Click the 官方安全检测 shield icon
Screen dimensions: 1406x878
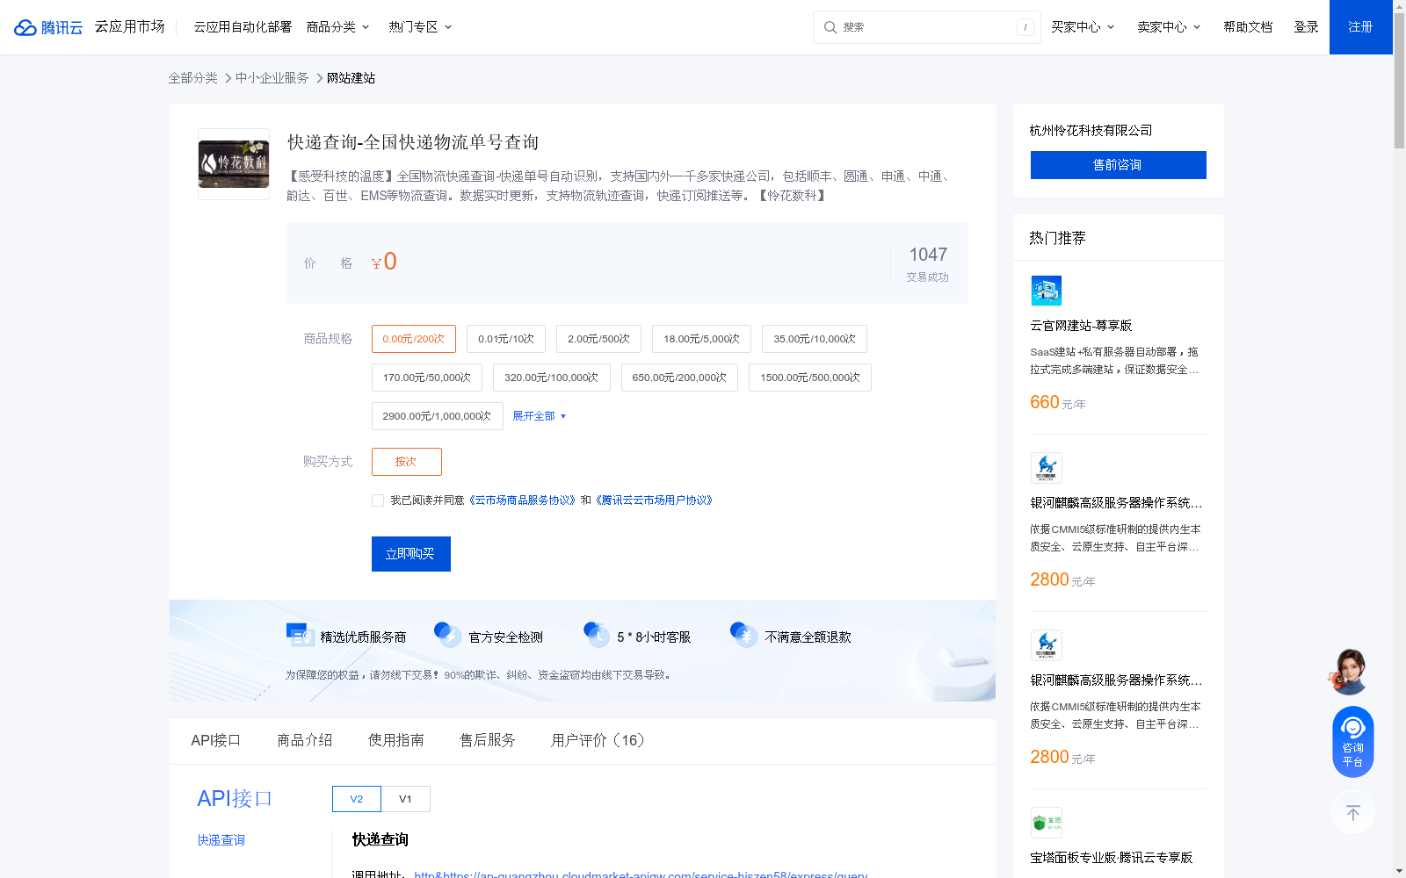[448, 634]
